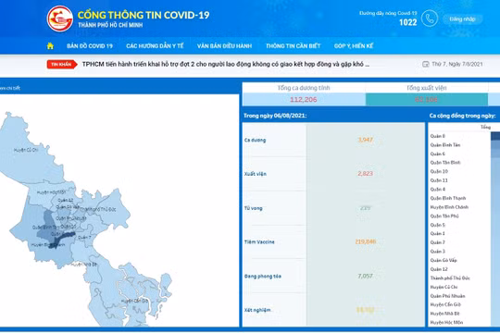This screenshot has width=500, height=333.
Task: Click the 'xem chi tiết' link above the map
Action: click(10, 88)
